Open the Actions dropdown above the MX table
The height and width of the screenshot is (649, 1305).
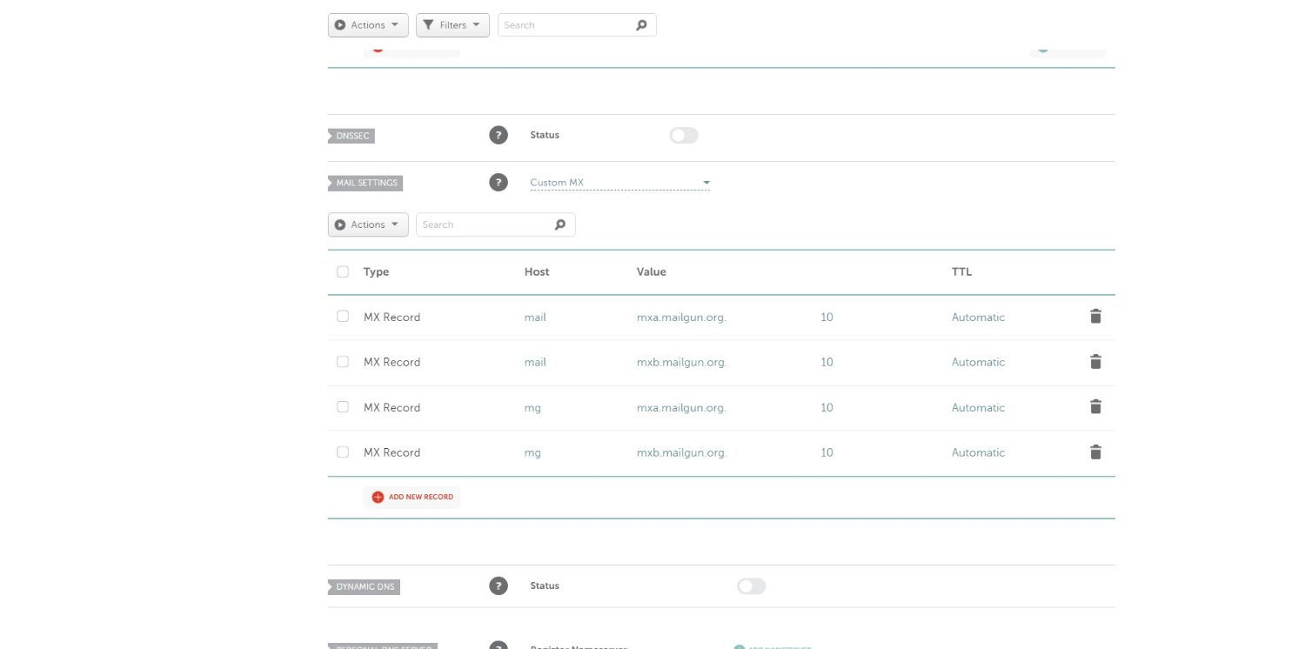pyautogui.click(x=368, y=224)
